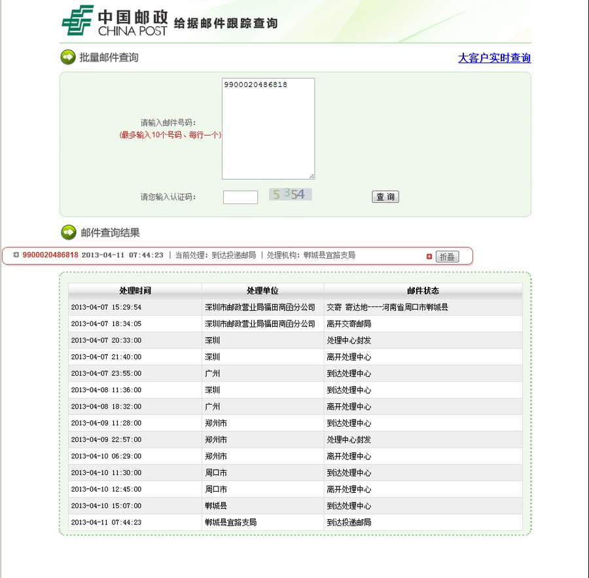The height and width of the screenshot is (578, 589).
Task: Click 深圳市邮政营业局福田商函分公司 in first row
Action: point(260,307)
